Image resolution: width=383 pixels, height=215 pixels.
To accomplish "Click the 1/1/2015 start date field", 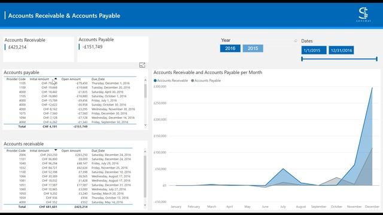I will click(x=314, y=50).
